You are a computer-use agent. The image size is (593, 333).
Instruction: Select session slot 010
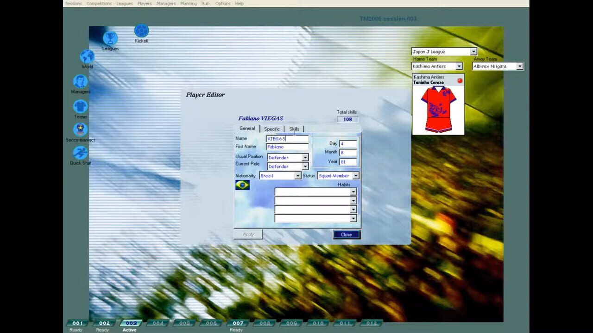click(318, 323)
